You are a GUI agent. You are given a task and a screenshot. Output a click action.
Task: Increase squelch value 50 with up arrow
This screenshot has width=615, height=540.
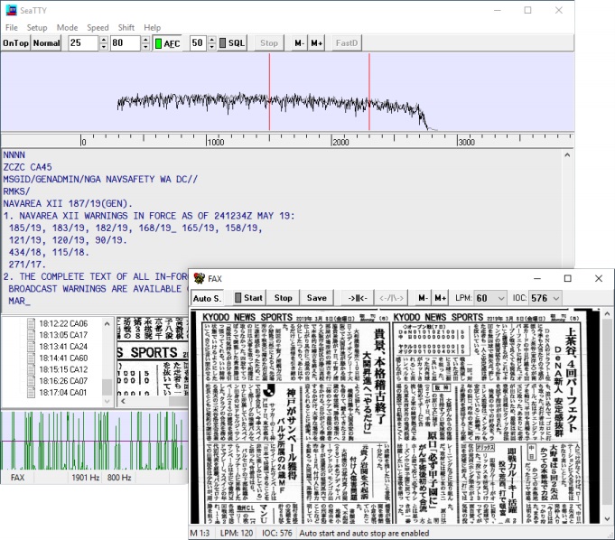[212, 40]
